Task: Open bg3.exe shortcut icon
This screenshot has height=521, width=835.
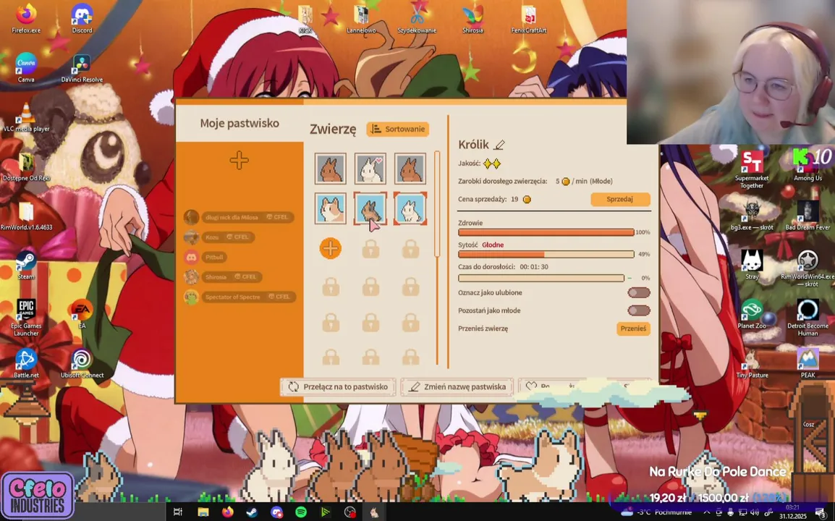Action: point(752,216)
